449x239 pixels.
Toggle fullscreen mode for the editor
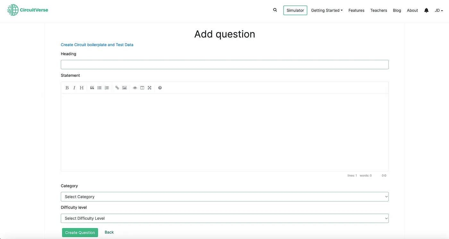click(149, 87)
